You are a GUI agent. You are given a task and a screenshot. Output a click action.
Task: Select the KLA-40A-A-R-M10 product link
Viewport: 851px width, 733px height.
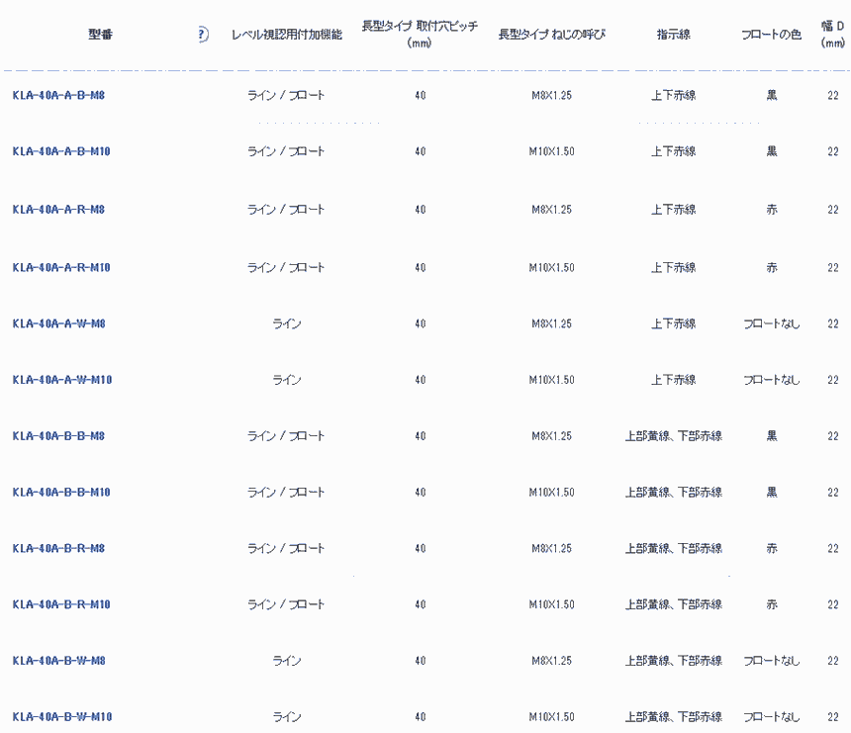coord(61,268)
